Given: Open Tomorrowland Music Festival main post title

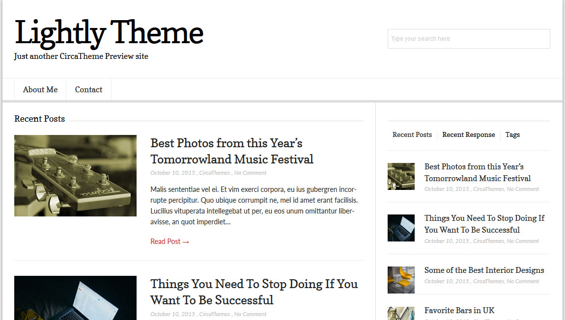Looking at the screenshot, I should tap(232, 151).
